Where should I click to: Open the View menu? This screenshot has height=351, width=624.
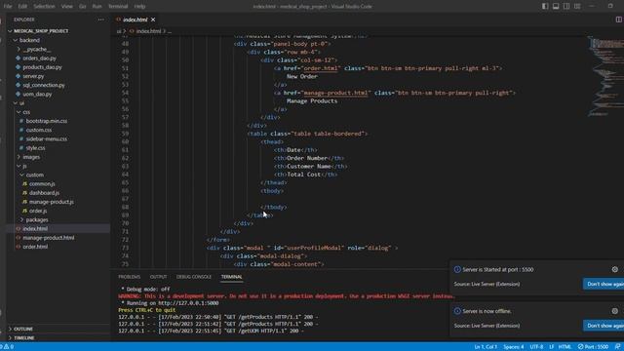point(67,7)
